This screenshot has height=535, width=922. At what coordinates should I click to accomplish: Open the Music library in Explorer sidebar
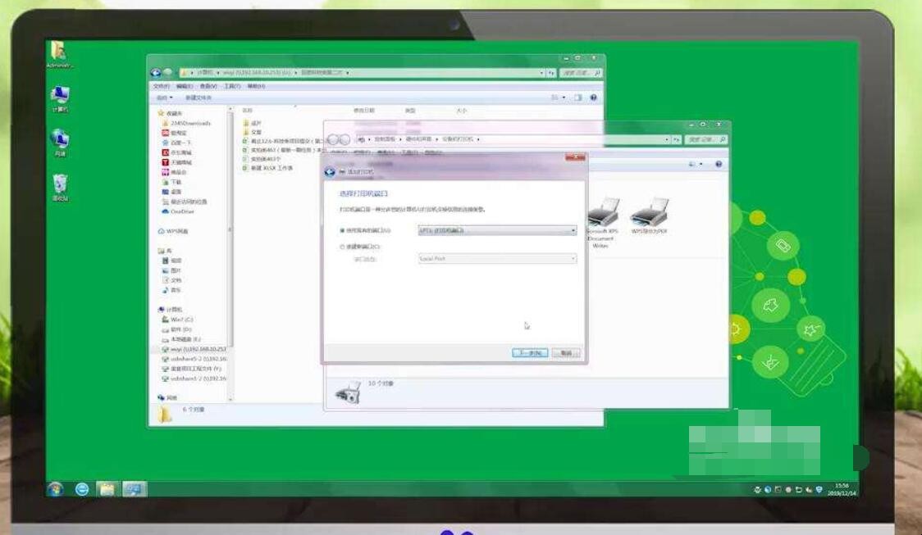click(x=171, y=290)
